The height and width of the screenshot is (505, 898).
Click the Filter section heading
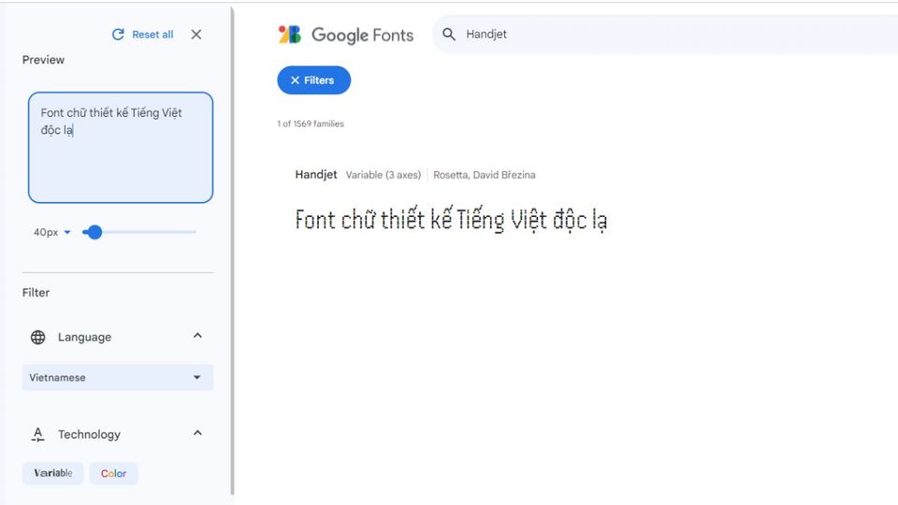pos(36,293)
